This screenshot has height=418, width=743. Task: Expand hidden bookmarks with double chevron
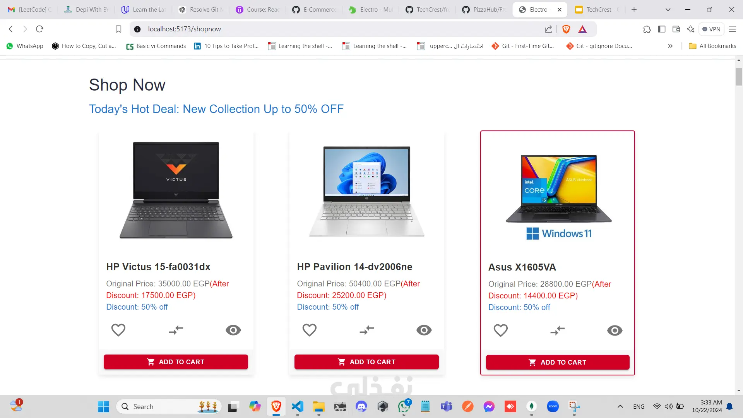point(670,46)
